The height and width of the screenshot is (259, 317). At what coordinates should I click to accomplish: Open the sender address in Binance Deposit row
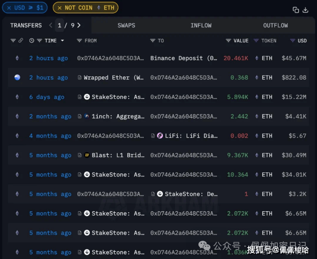coord(111,58)
